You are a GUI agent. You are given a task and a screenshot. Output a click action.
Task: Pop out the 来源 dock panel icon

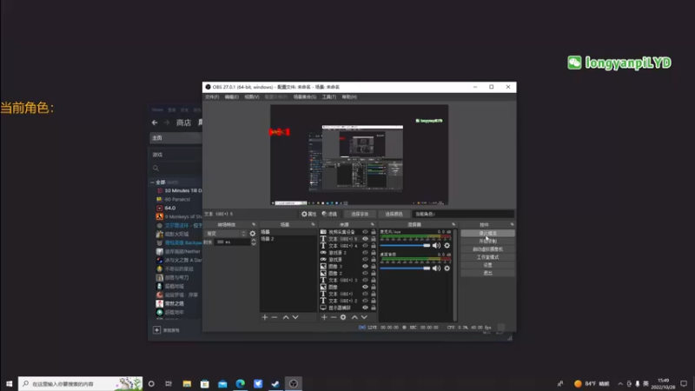point(373,225)
